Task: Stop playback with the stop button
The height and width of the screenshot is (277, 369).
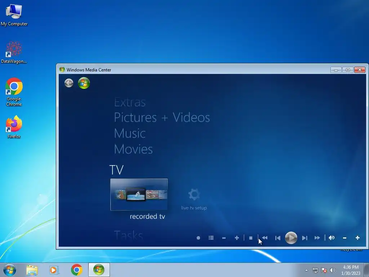Action: point(251,238)
